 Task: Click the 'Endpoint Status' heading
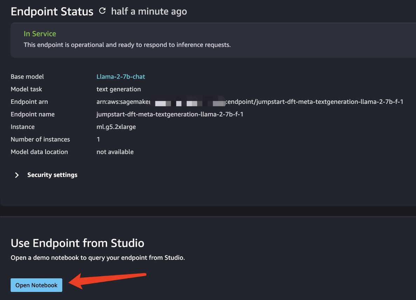point(52,12)
